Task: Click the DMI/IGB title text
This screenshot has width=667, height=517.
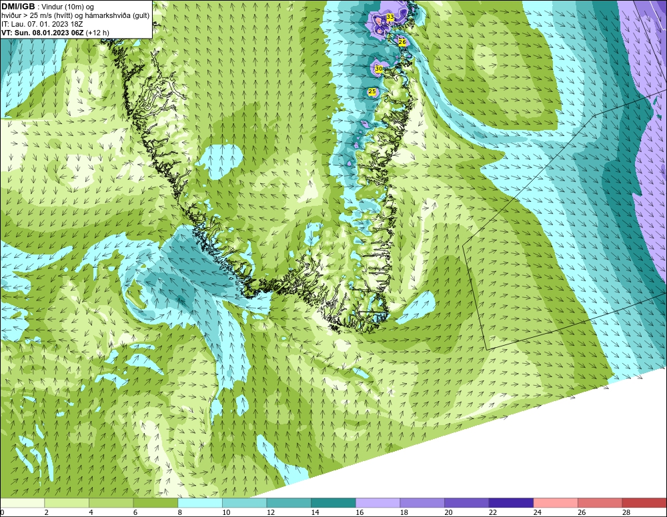Action: click(x=18, y=7)
